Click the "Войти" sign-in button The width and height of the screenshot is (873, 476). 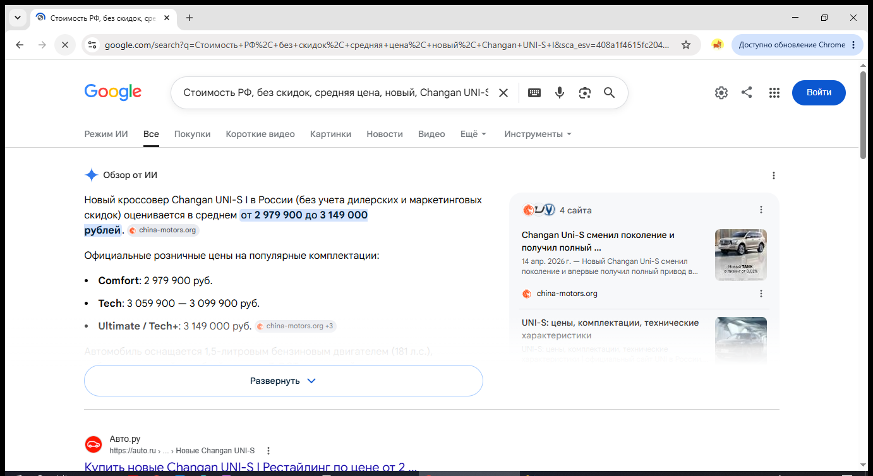(819, 93)
